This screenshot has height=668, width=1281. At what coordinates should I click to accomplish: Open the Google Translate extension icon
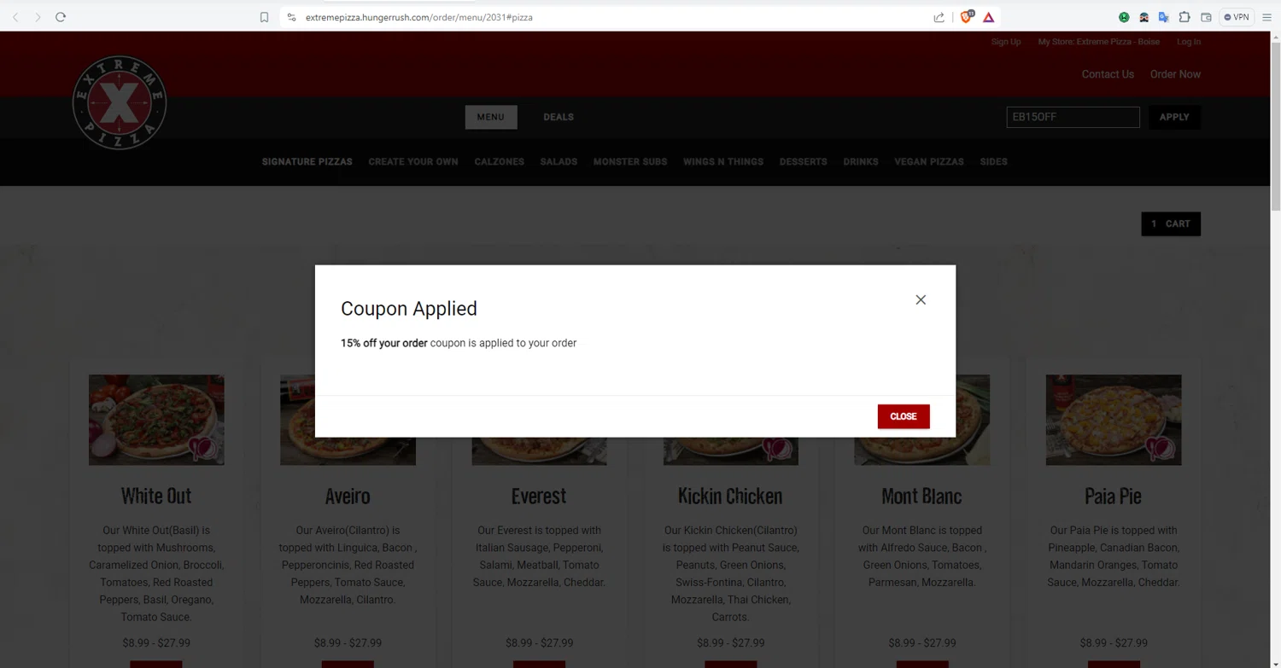(x=1163, y=17)
